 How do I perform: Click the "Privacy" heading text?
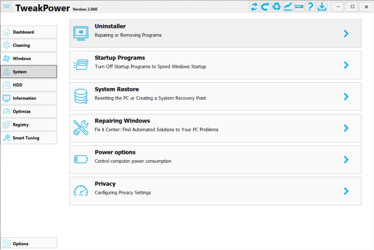point(105,184)
